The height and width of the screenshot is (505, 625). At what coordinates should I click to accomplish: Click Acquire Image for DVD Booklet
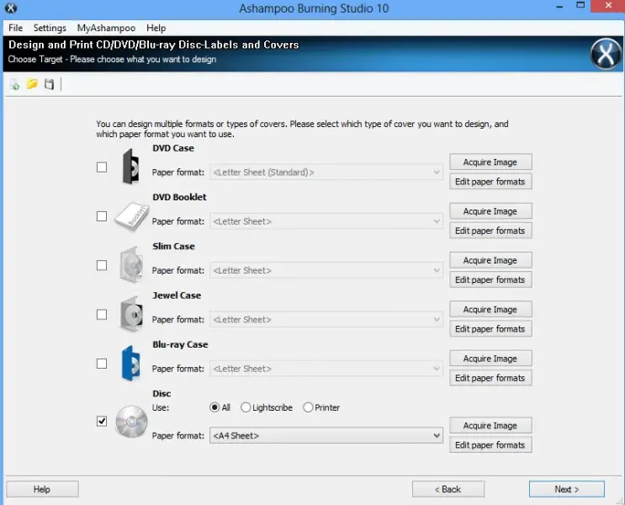(x=490, y=211)
